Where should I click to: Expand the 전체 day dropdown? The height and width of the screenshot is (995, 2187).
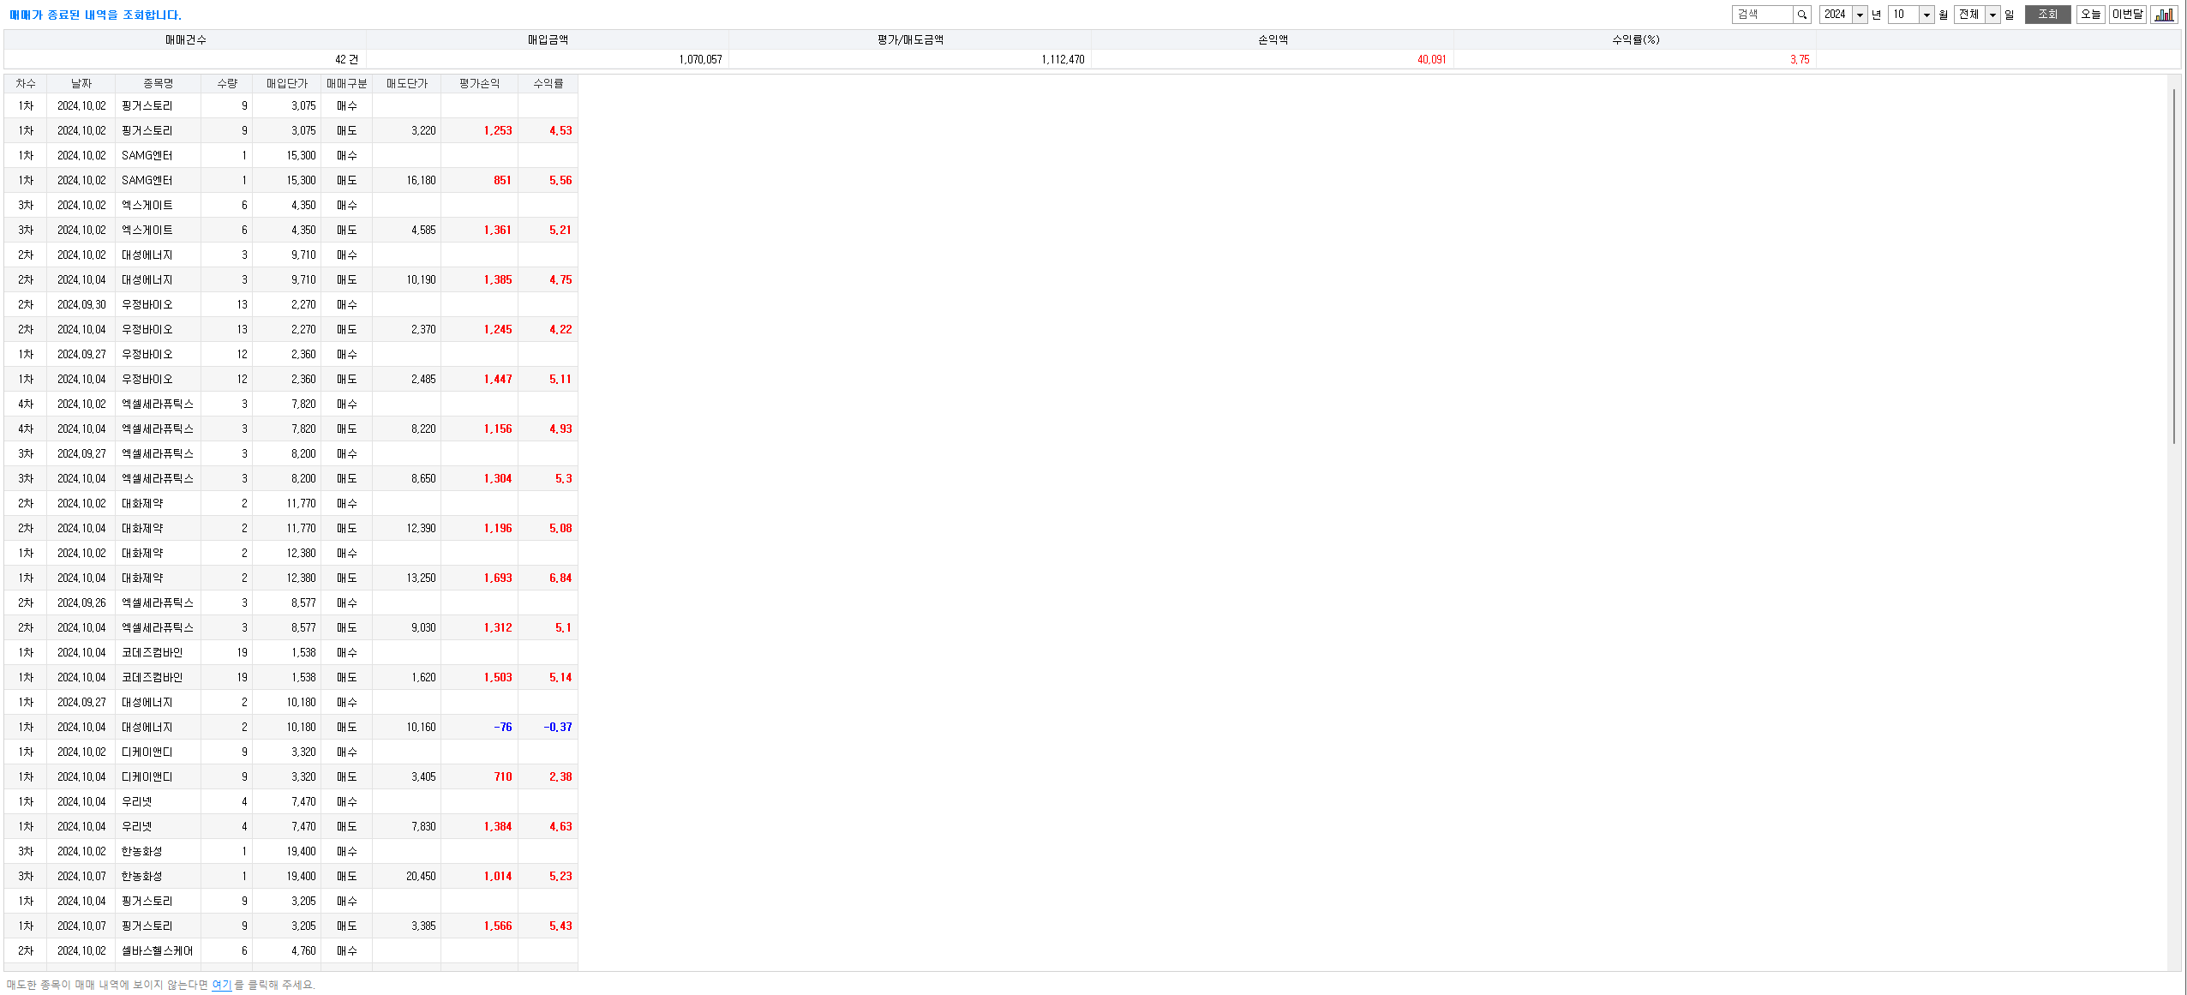(1992, 15)
